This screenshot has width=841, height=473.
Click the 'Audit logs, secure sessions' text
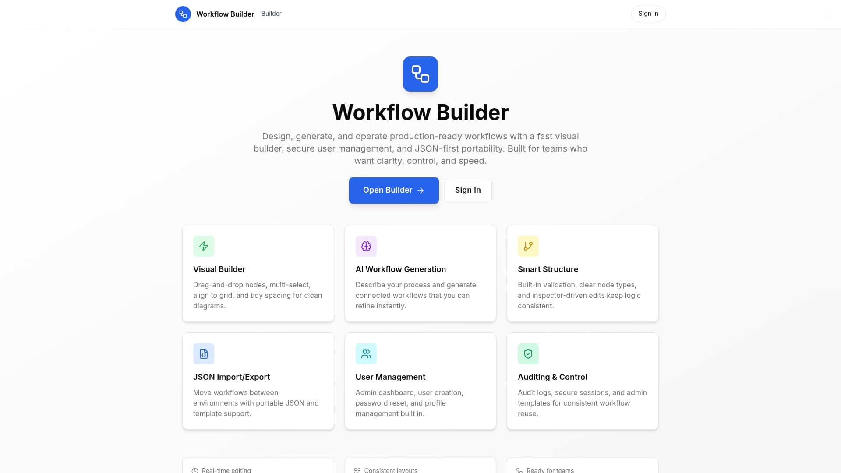pyautogui.click(x=582, y=403)
